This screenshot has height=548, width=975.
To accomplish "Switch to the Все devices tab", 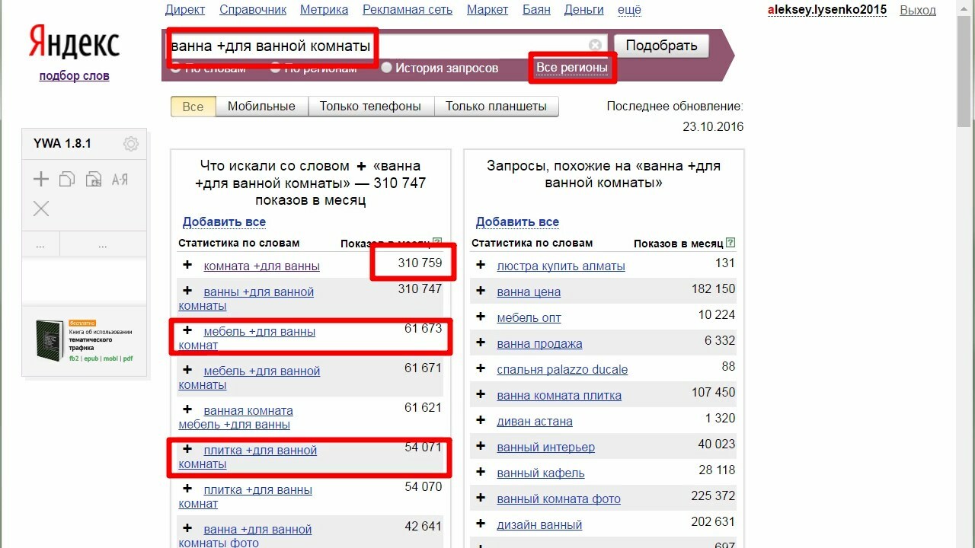I will click(193, 107).
